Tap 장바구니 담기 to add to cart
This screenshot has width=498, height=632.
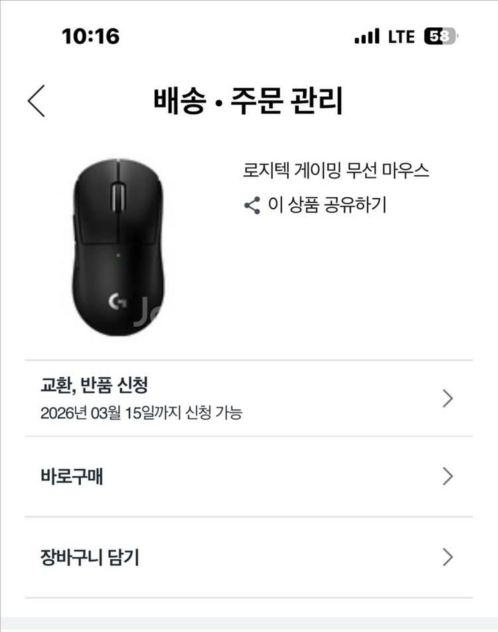tap(90, 558)
